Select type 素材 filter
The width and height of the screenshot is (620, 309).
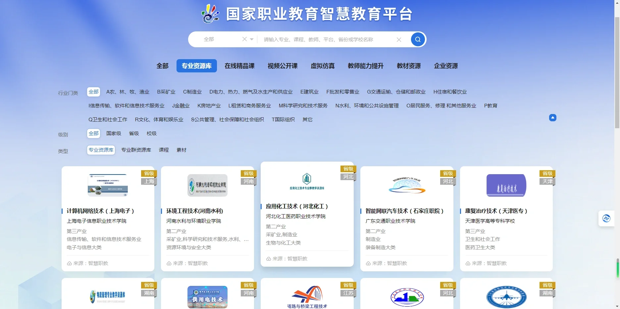click(x=181, y=150)
